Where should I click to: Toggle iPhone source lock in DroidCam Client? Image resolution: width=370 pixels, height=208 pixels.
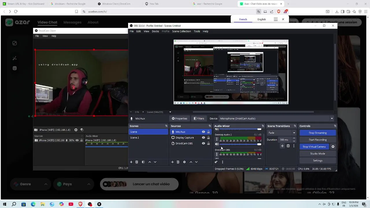pos(82,140)
